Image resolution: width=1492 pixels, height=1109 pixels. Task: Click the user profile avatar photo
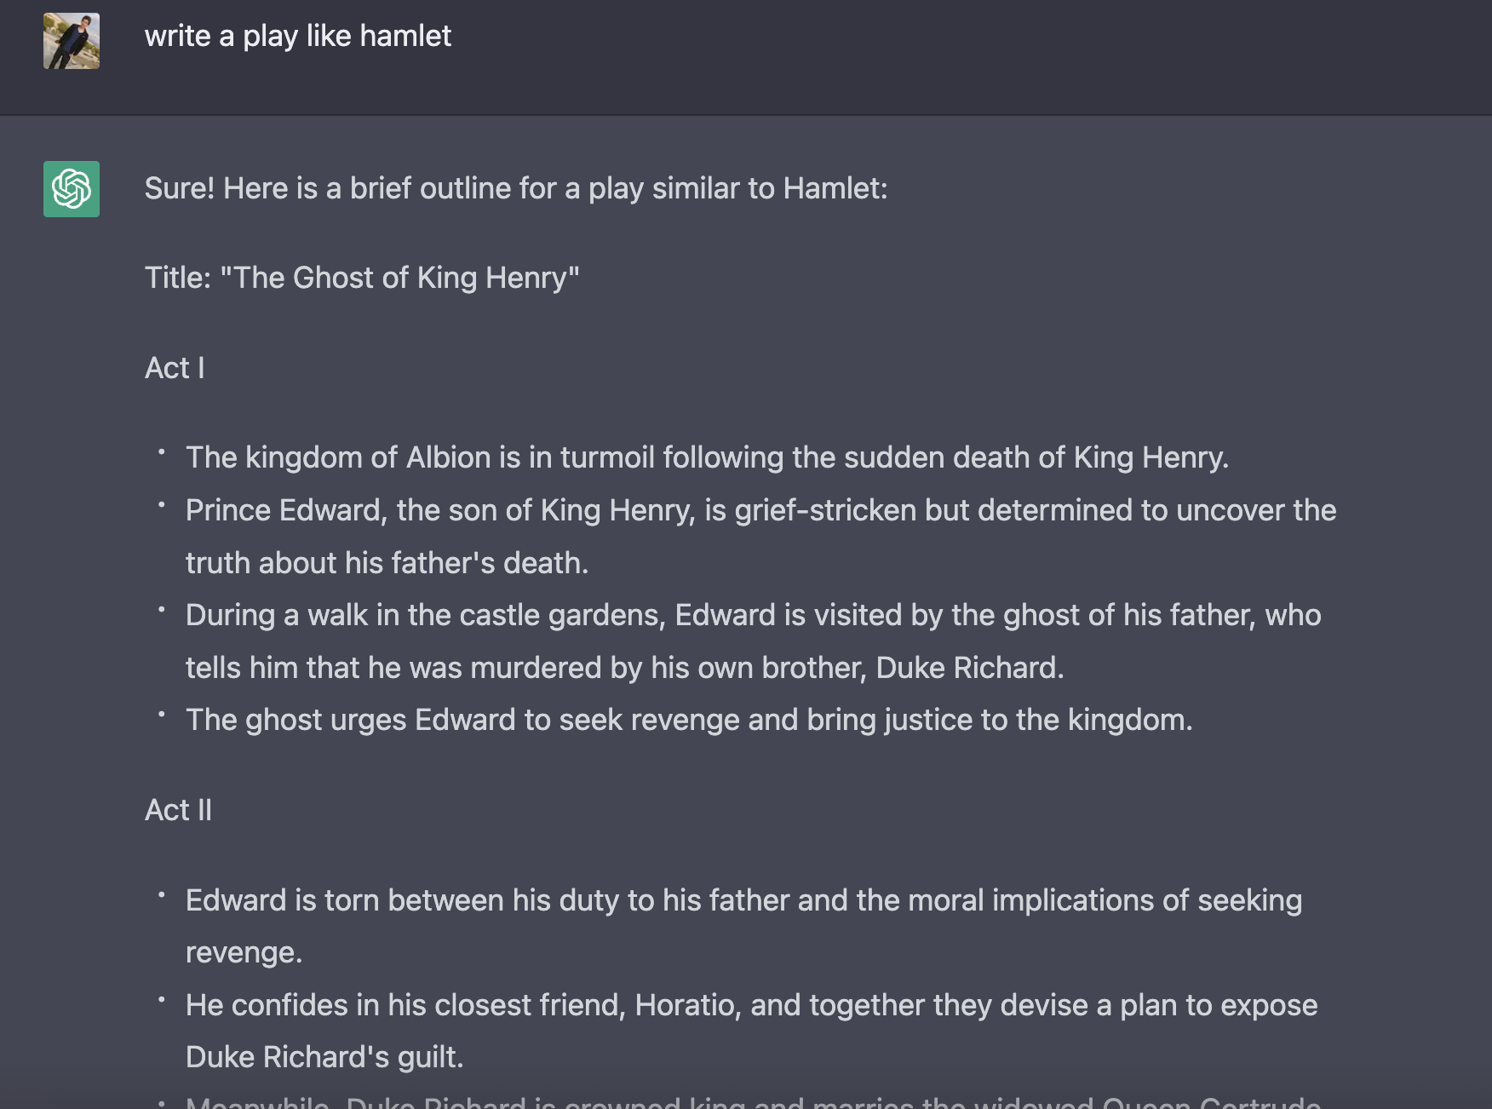(72, 41)
